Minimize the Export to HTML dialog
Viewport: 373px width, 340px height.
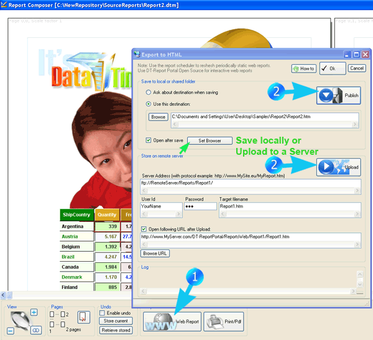tap(348, 55)
